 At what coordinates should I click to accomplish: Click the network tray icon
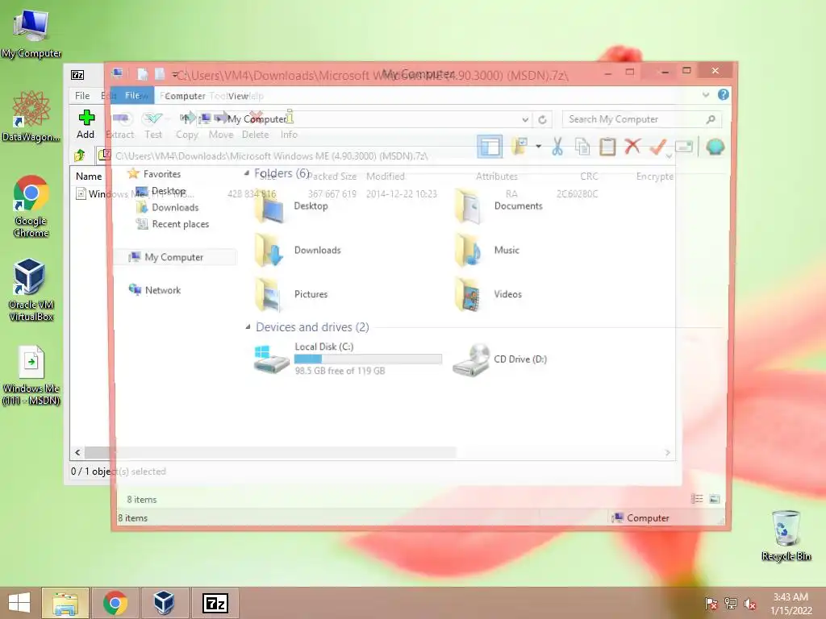pyautogui.click(x=731, y=603)
